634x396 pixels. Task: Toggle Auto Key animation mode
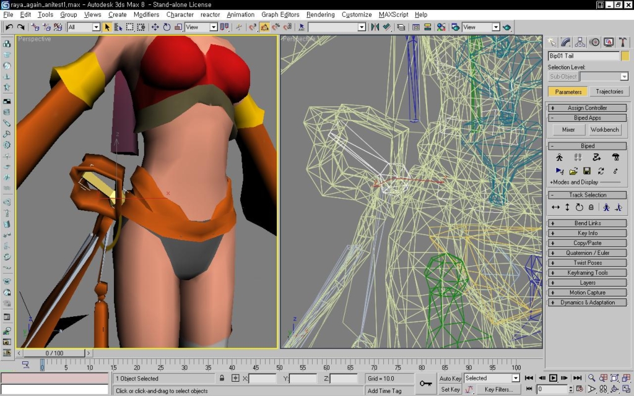(x=450, y=378)
